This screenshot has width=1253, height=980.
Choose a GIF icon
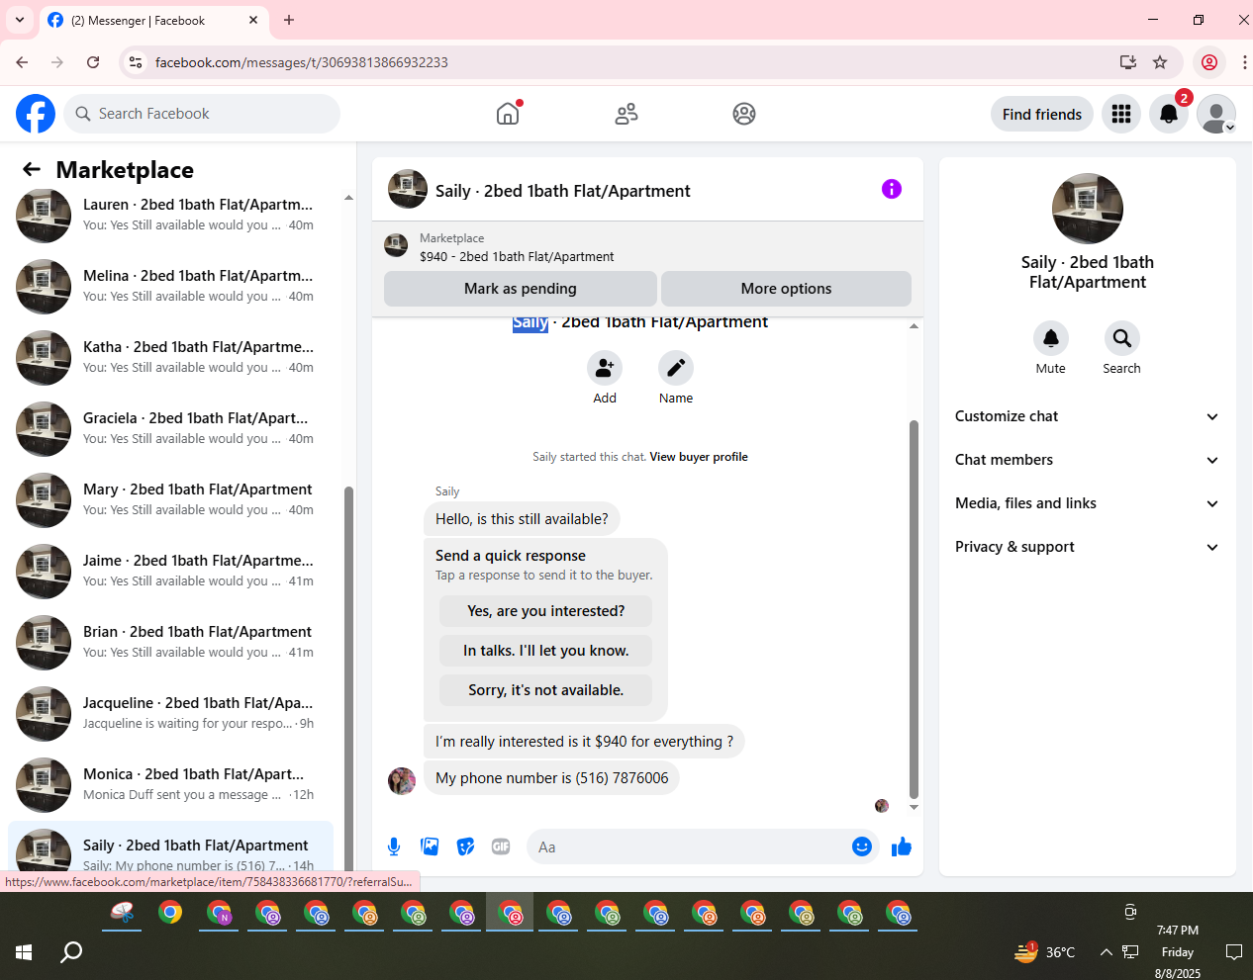tap(501, 846)
